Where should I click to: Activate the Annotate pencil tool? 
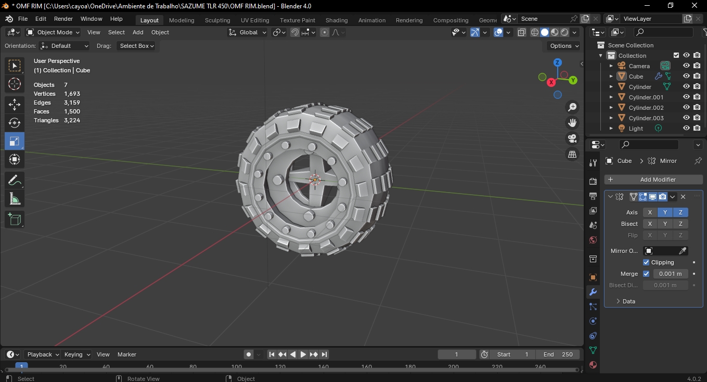15,181
